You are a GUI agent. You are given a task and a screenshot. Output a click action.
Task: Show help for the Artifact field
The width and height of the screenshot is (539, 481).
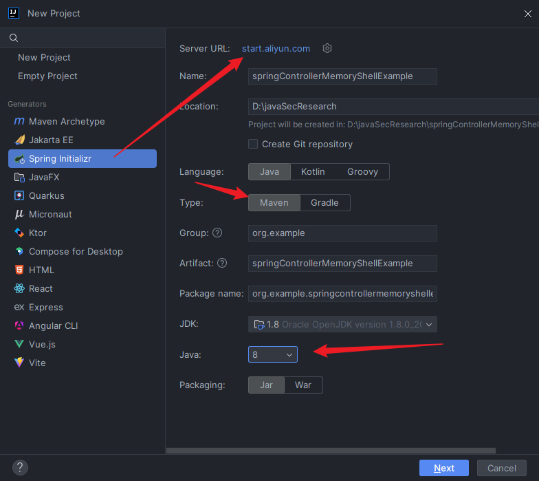coord(222,263)
